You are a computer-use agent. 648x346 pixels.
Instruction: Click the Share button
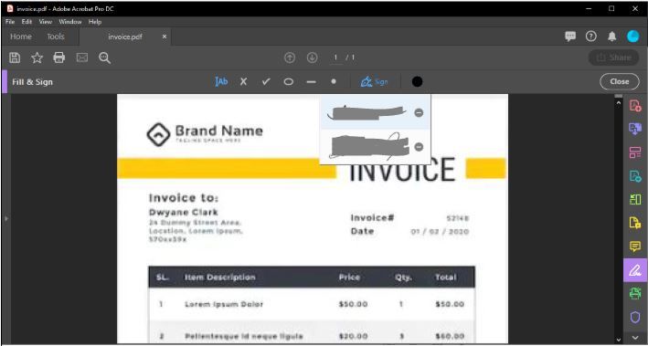pyautogui.click(x=614, y=58)
